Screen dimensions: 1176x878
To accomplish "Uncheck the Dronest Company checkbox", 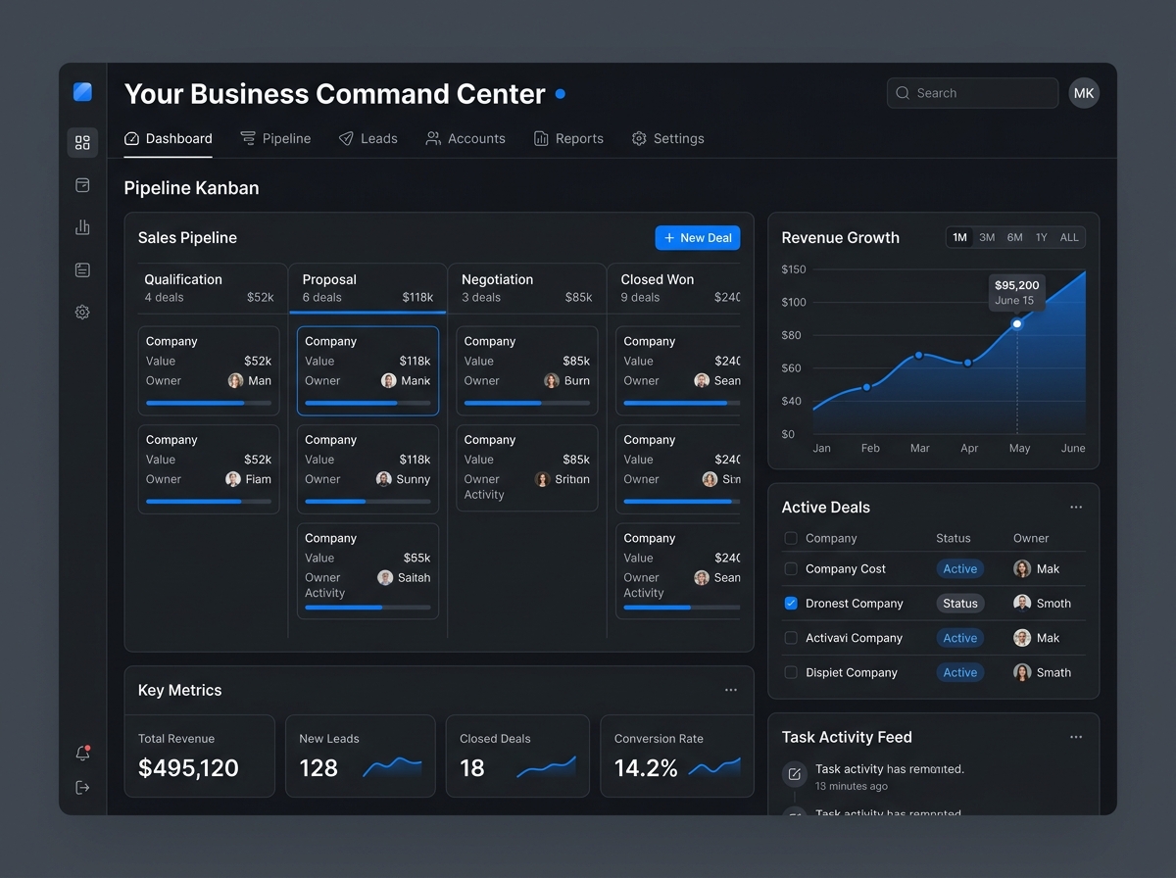I will [x=791, y=604].
